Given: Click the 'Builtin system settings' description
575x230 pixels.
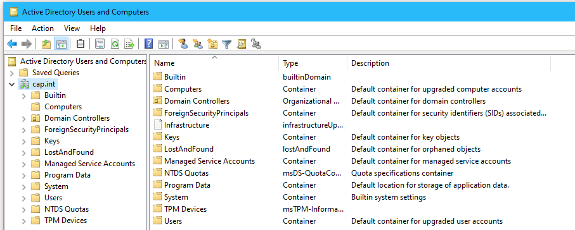Looking at the screenshot, I should click(389, 197).
